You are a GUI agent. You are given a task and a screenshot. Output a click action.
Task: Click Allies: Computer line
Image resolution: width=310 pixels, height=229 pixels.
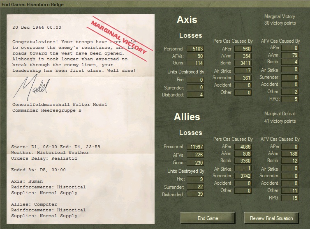tap(34, 204)
